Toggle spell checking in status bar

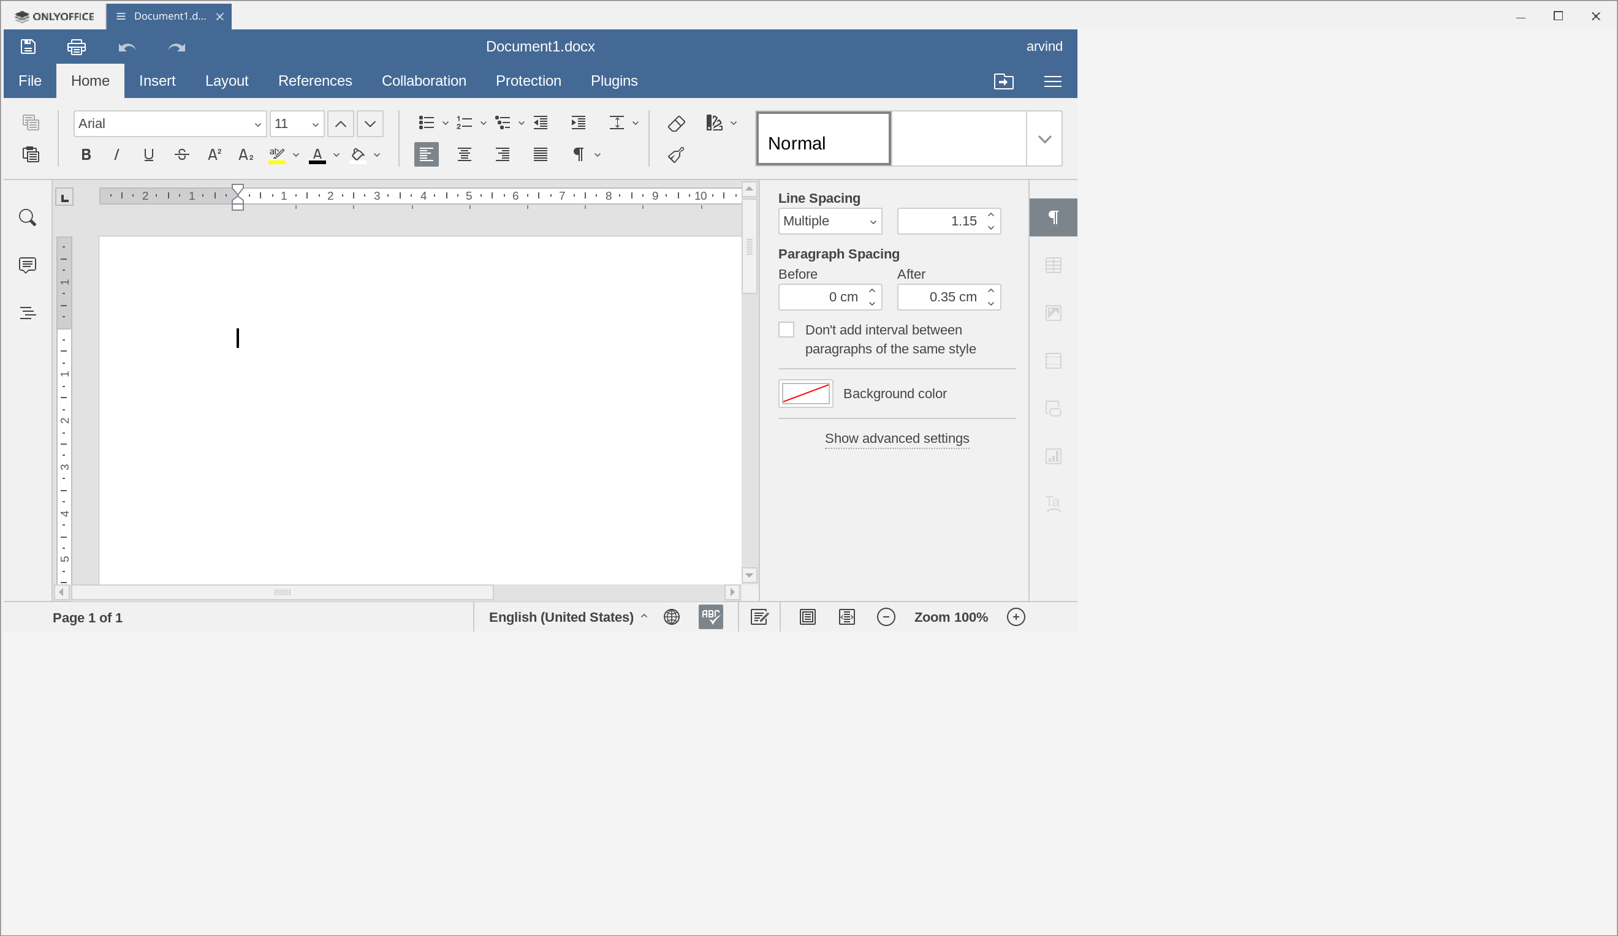711,617
